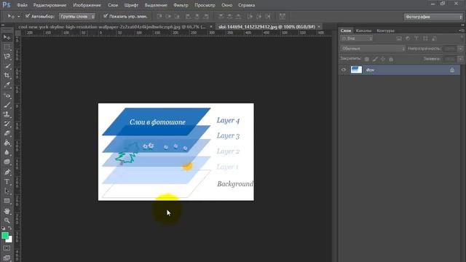Open the Заливка slider arrow
This screenshot has height=262, width=466.
(x=460, y=59)
